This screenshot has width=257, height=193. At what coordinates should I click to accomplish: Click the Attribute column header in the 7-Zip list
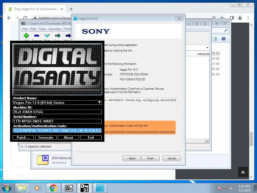203,54
